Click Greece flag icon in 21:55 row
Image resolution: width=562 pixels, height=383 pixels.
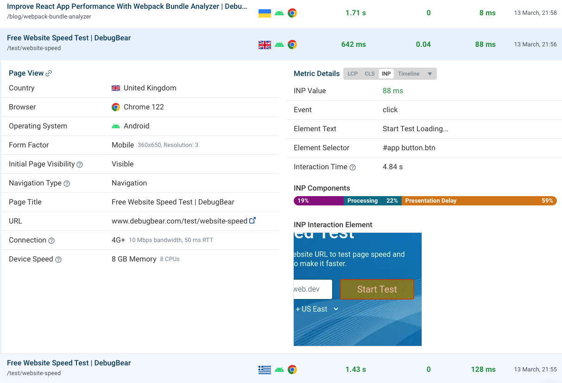[x=265, y=370]
